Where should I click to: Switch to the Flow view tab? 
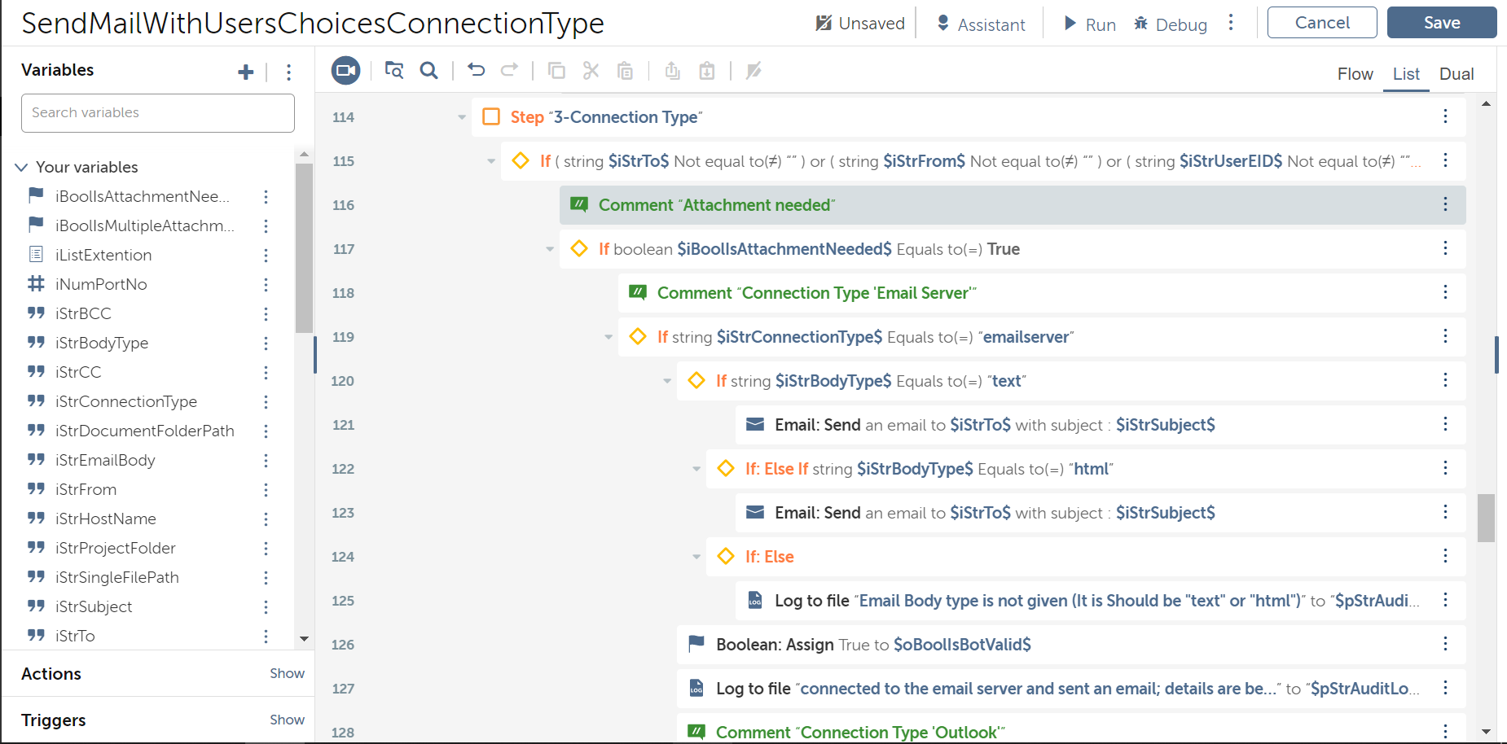[1355, 74]
